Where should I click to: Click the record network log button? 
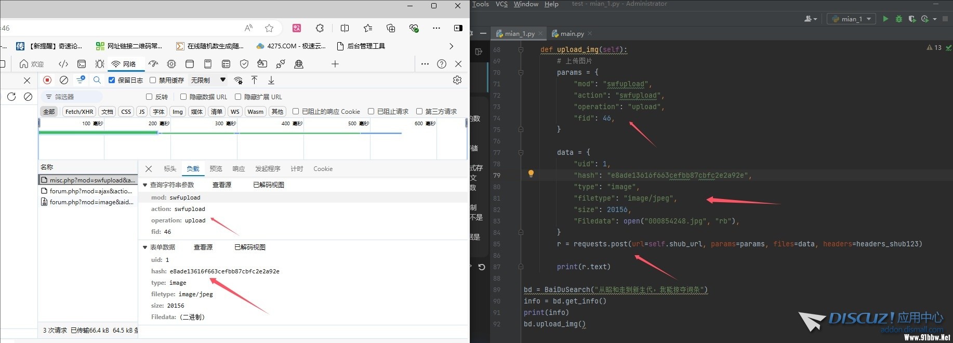click(x=47, y=80)
